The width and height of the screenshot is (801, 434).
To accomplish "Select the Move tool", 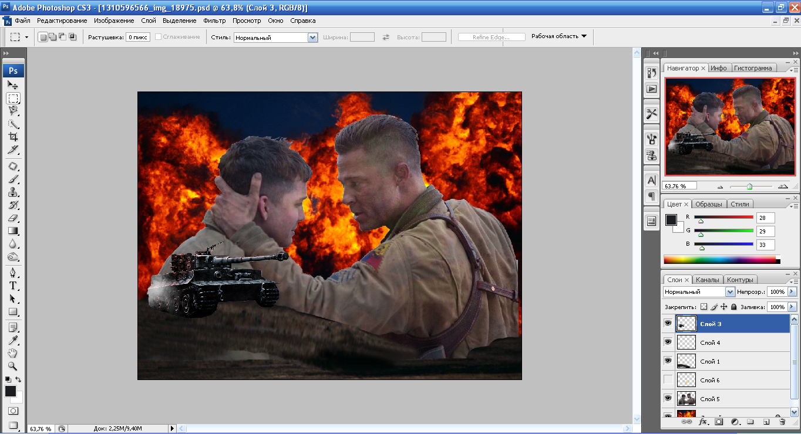I will [13, 85].
